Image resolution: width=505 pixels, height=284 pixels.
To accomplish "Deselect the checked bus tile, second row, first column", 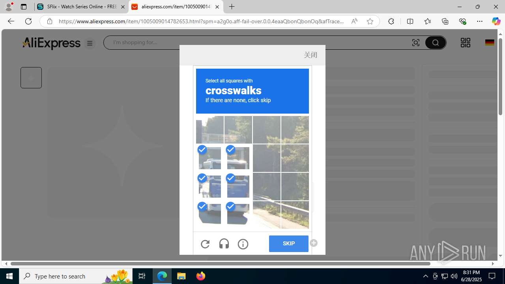I will (x=210, y=158).
